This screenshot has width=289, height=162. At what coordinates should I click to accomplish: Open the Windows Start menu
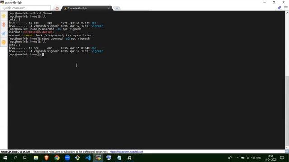coord(5,158)
